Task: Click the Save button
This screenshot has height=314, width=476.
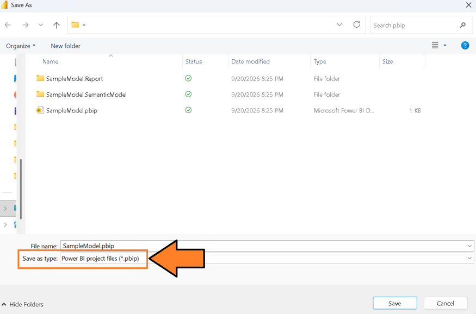Action: pyautogui.click(x=394, y=303)
